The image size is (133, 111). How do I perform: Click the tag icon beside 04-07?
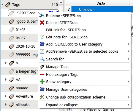coord(12,38)
